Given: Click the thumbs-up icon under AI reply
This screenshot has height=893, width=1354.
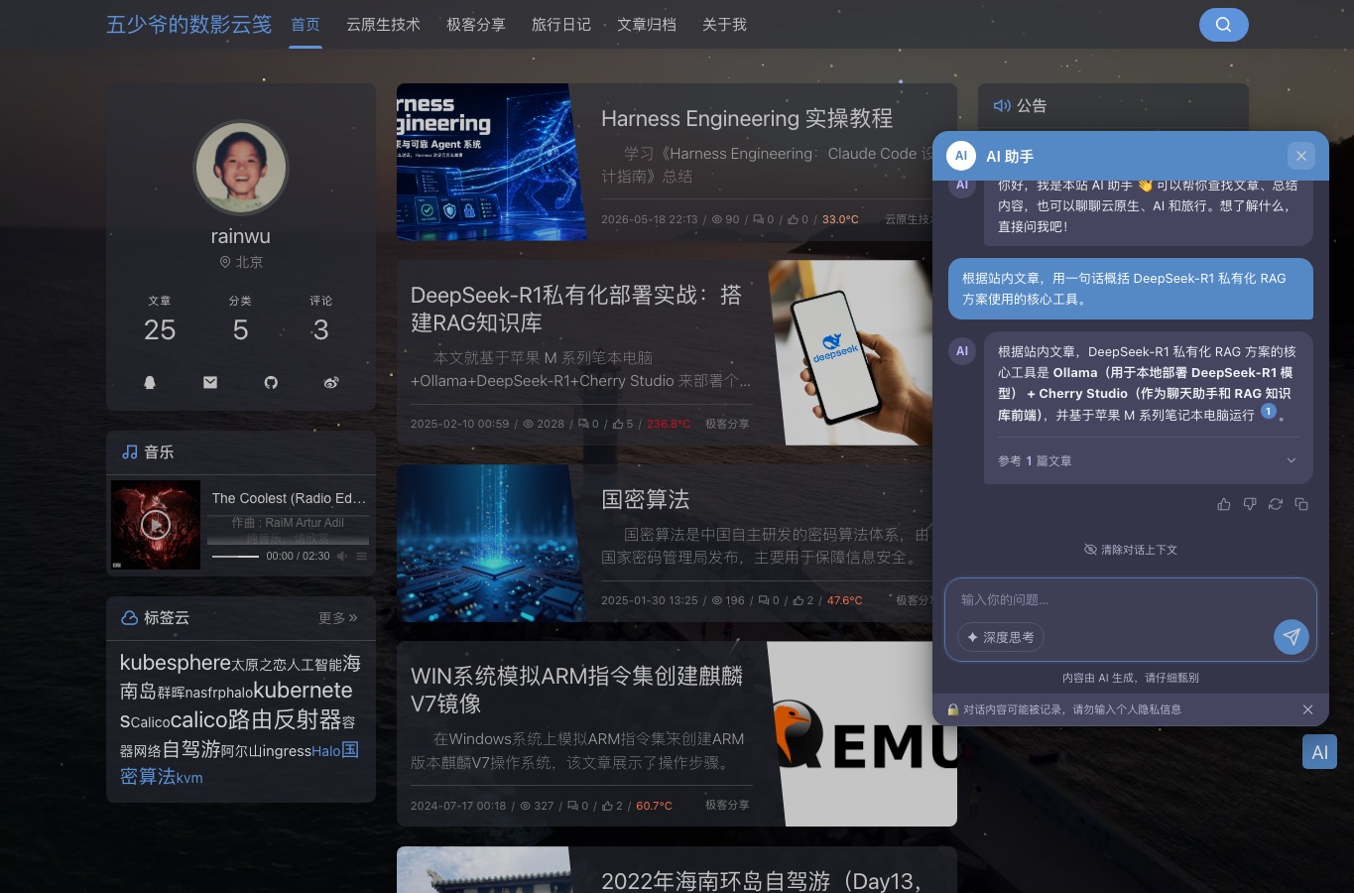Looking at the screenshot, I should click(x=1224, y=504).
